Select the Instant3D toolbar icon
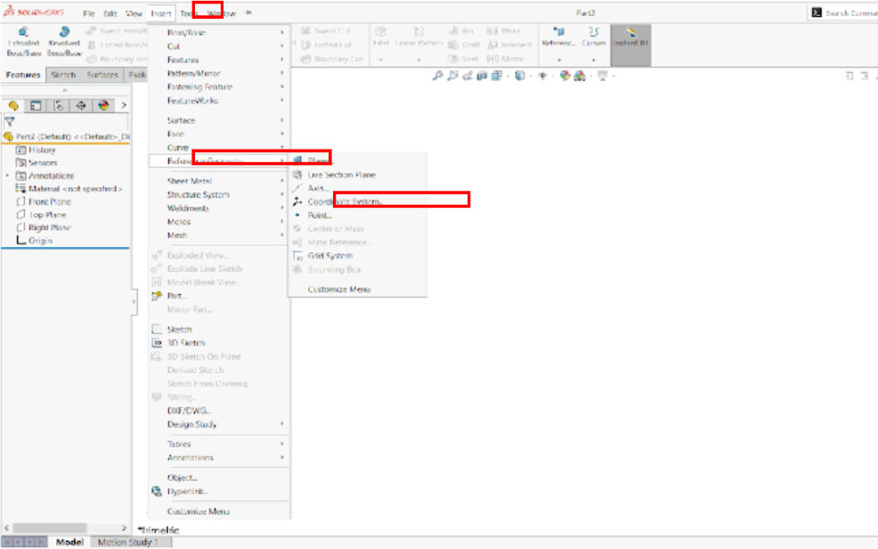 pos(630,32)
